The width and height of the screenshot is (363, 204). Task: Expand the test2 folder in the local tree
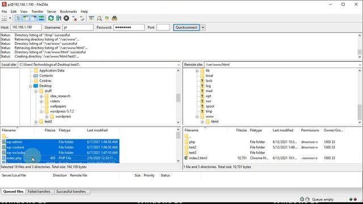(x=36, y=122)
